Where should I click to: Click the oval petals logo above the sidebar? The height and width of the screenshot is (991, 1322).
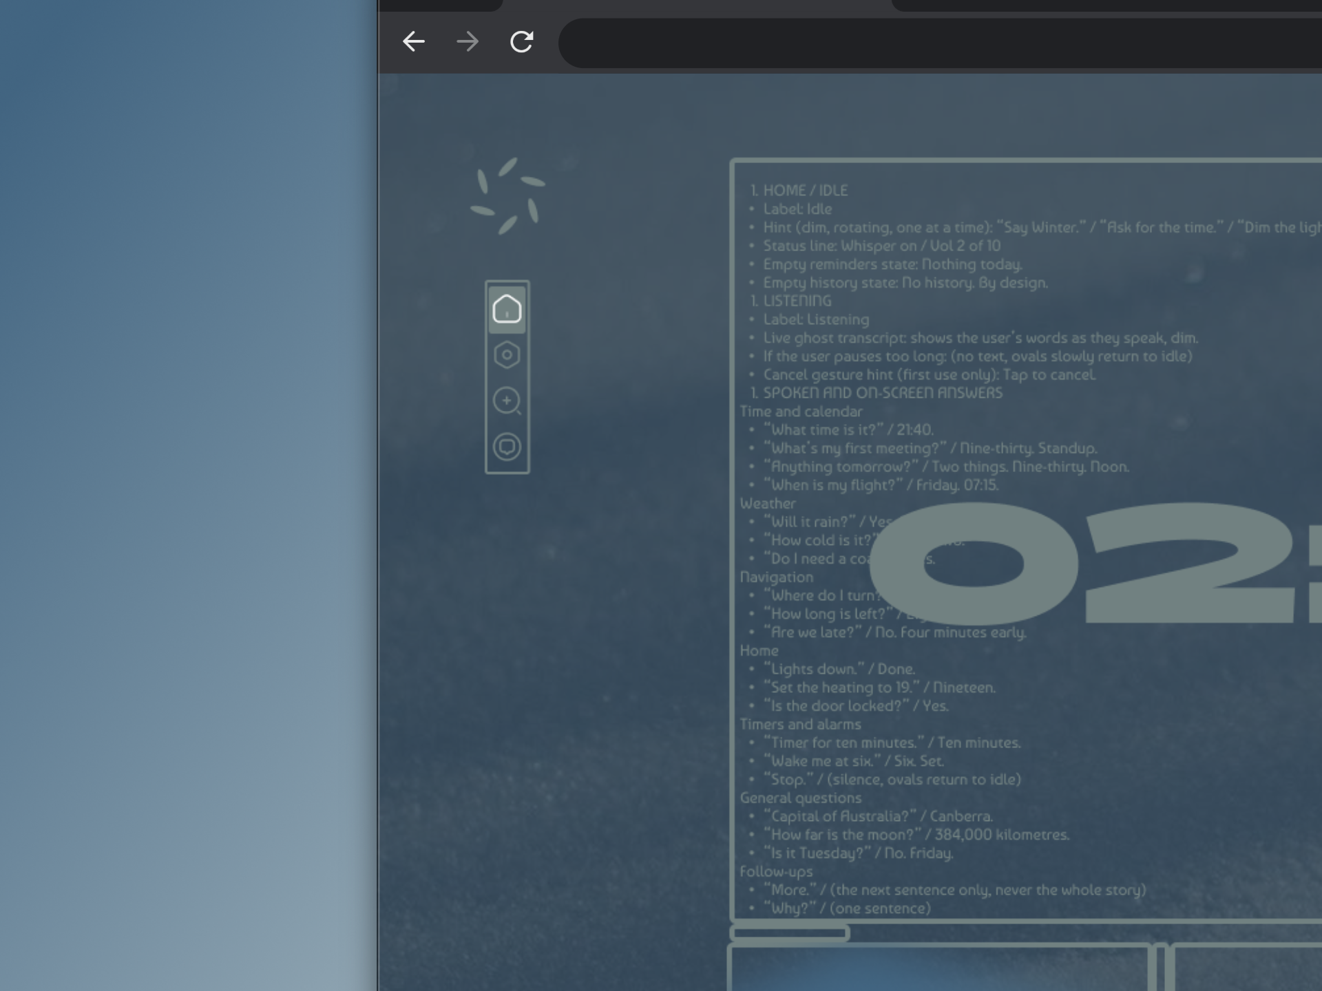click(x=507, y=196)
